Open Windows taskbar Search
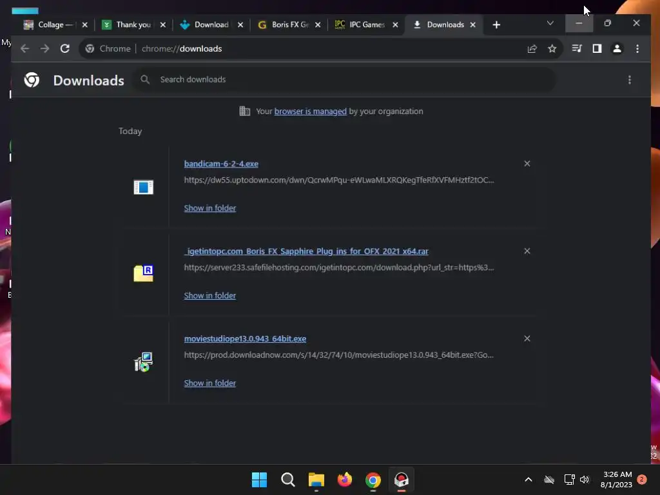Image resolution: width=660 pixels, height=495 pixels. pyautogui.click(x=288, y=480)
